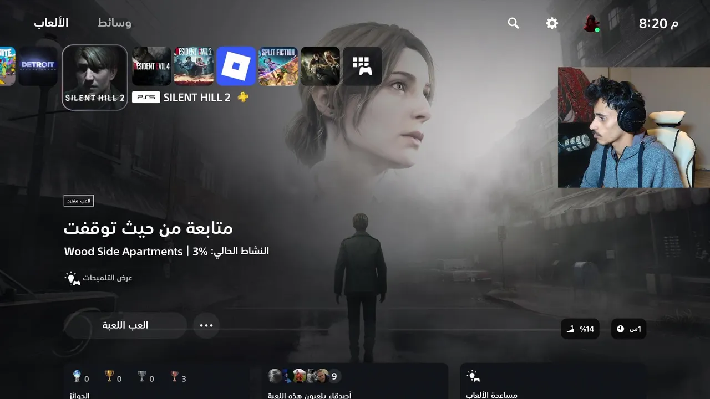Click the hints lightbulb controller icon

click(x=73, y=278)
